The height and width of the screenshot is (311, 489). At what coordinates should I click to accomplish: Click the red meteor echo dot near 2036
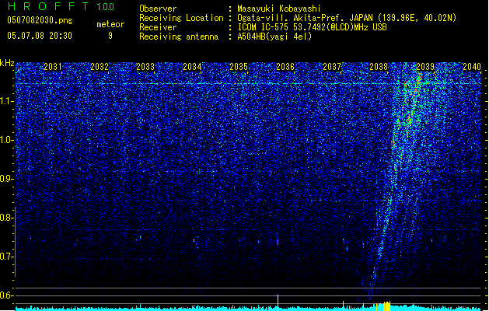[278, 242]
